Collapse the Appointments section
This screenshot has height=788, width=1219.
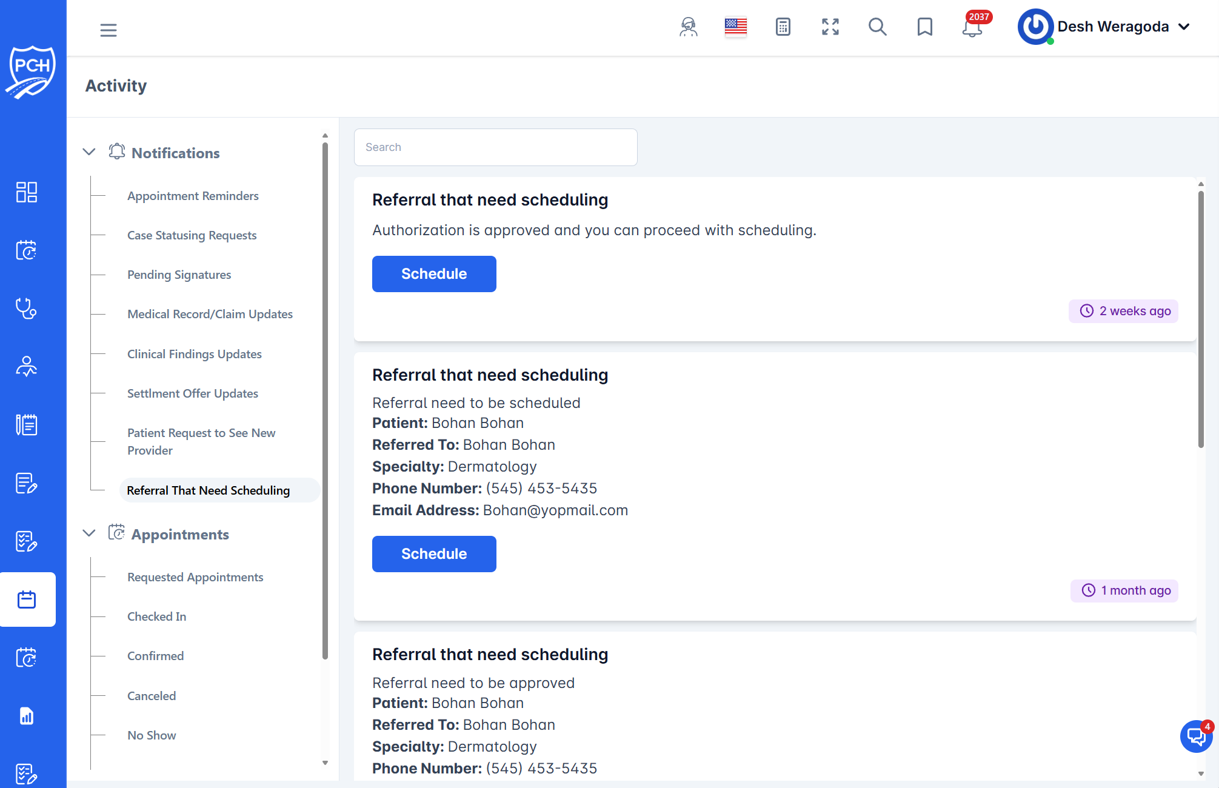point(89,533)
